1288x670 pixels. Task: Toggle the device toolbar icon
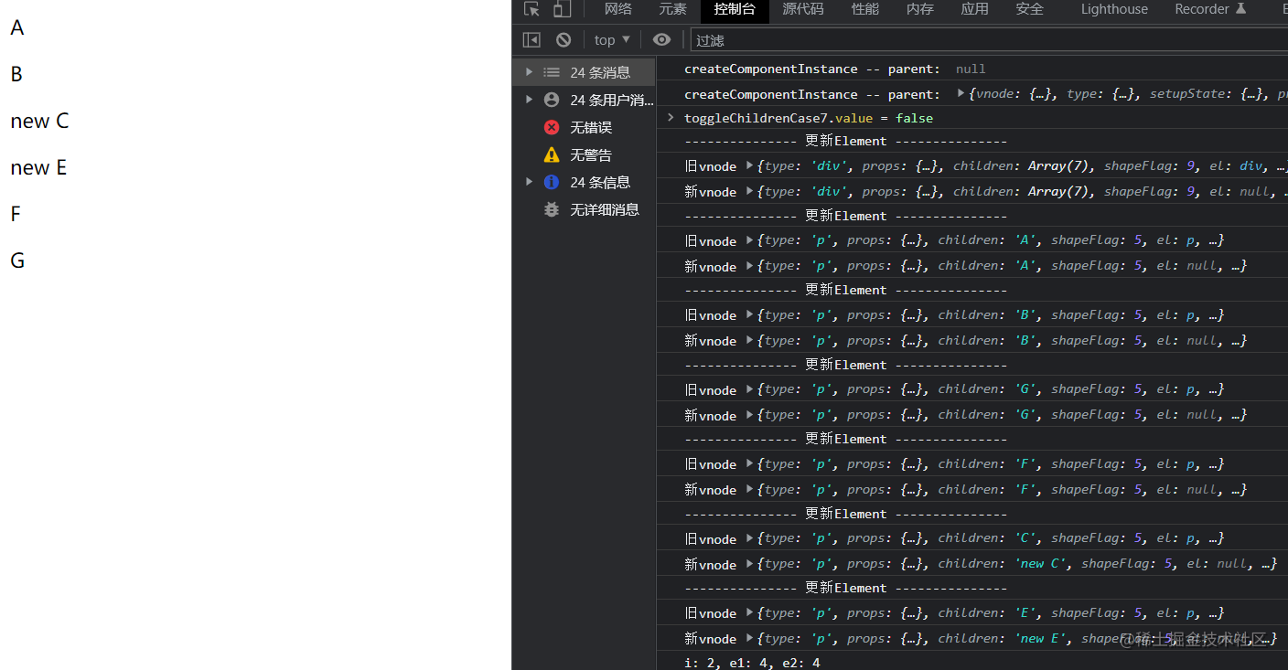click(562, 9)
